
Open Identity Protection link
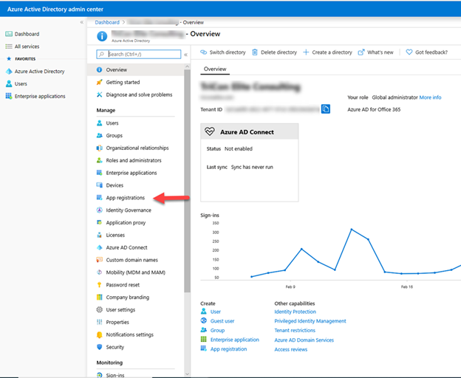point(296,312)
